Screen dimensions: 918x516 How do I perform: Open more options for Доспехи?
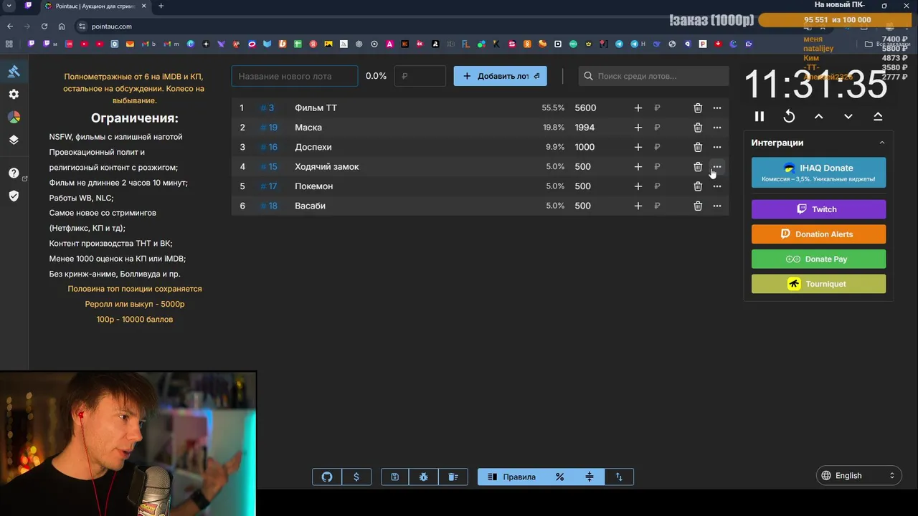(717, 147)
